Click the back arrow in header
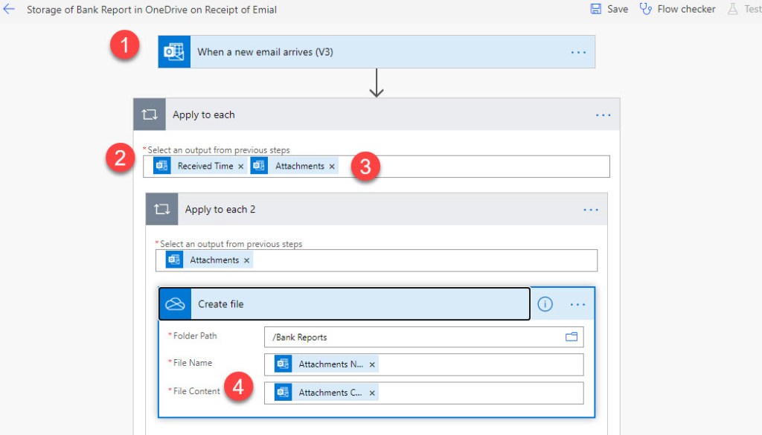 click(10, 10)
